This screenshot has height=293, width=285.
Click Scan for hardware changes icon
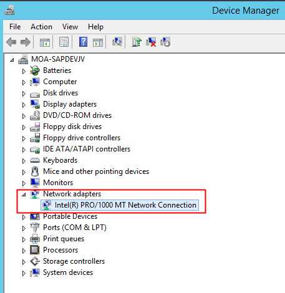[117, 42]
